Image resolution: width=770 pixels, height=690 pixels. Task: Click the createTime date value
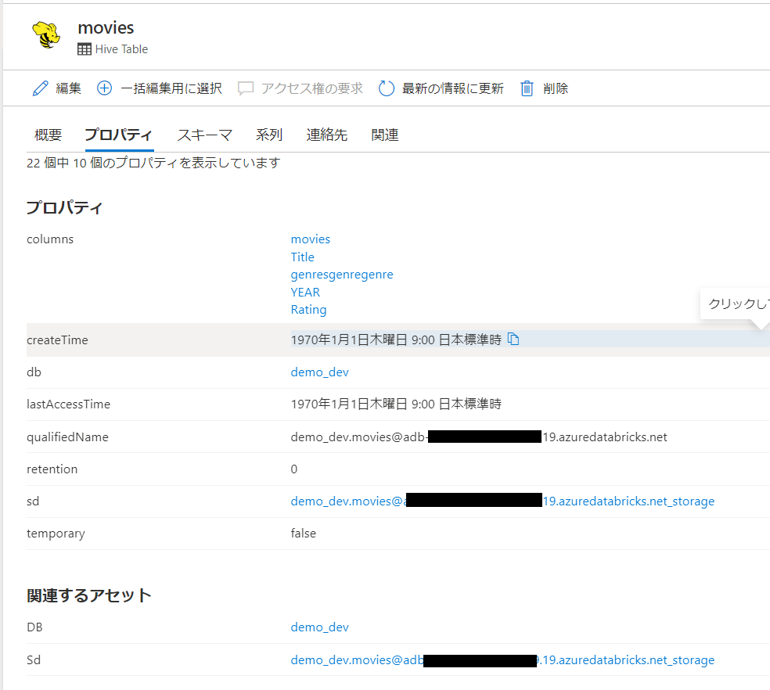pos(396,340)
